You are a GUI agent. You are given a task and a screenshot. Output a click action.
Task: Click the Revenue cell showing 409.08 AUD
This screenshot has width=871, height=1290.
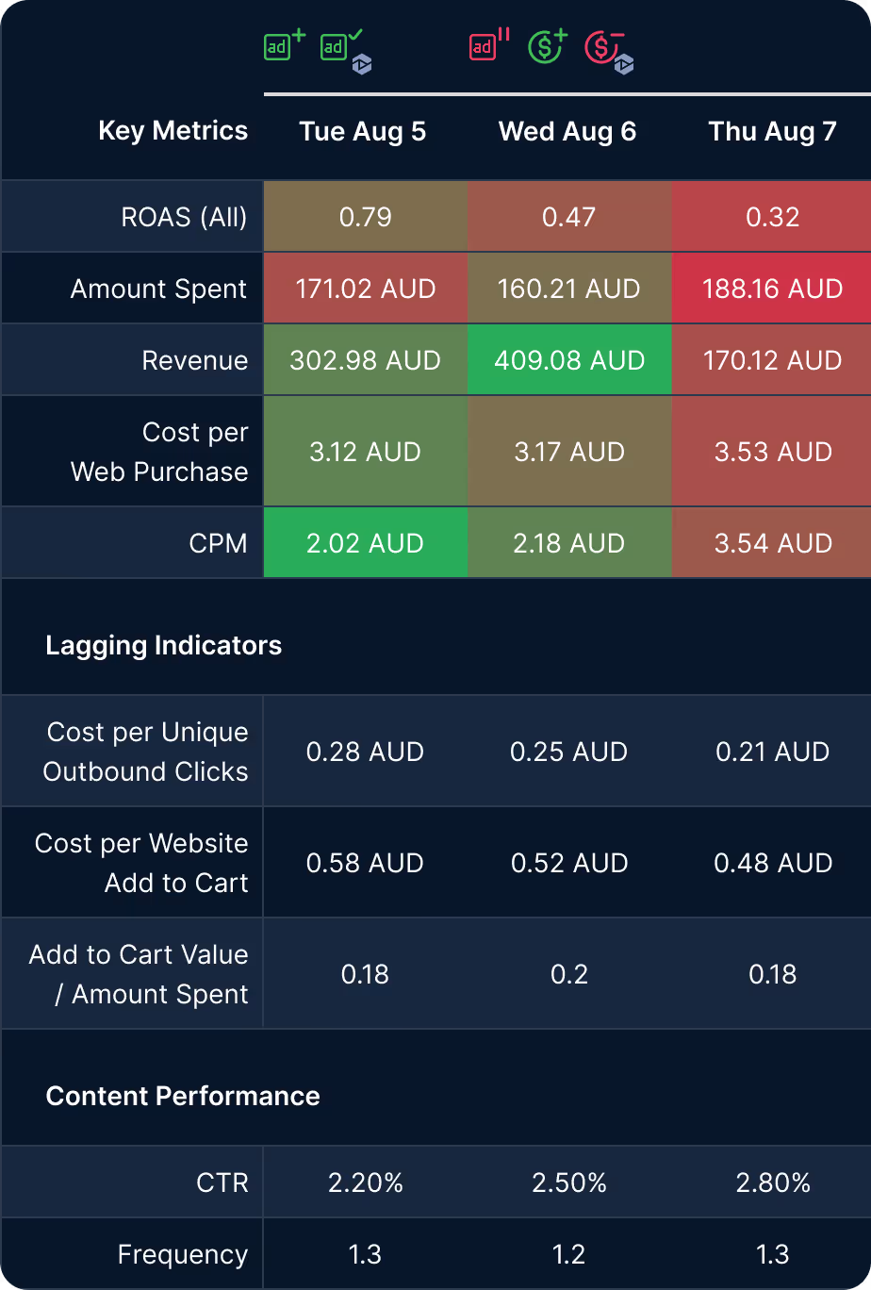568,359
